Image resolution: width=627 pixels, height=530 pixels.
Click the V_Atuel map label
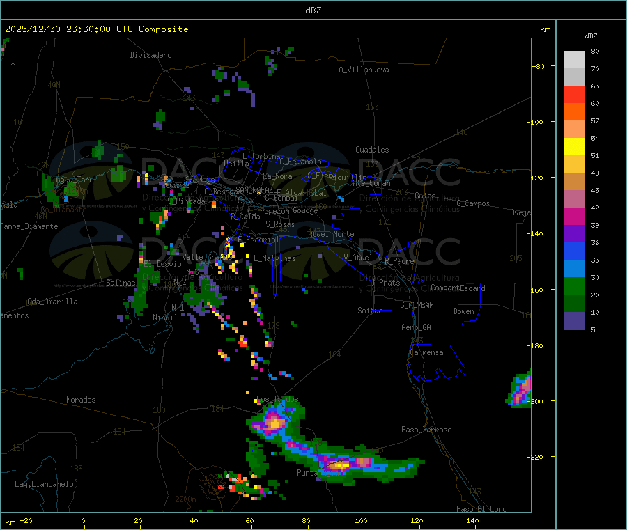click(358, 258)
